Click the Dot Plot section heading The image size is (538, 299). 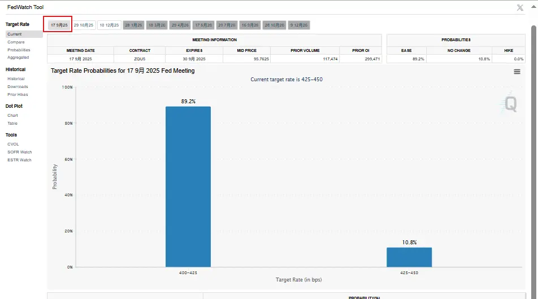pos(14,106)
